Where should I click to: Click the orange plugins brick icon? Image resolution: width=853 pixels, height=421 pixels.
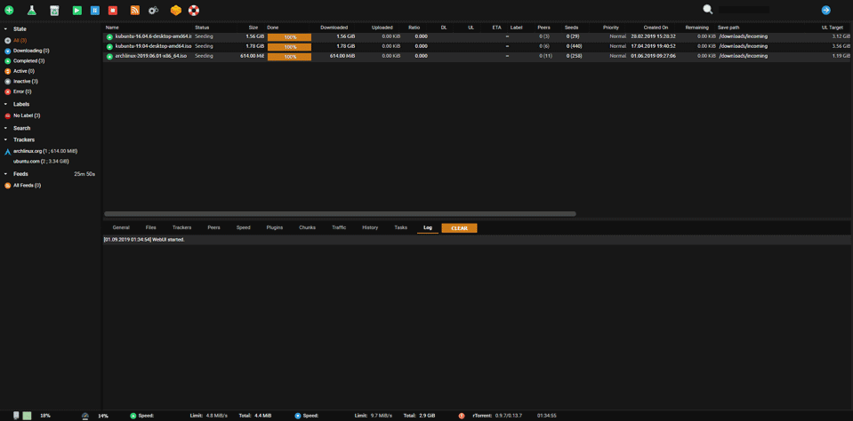tap(175, 11)
